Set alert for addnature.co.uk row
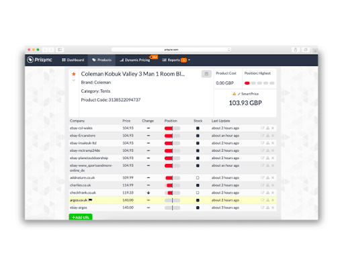Viewport: 344px width, 264px height. pyautogui.click(x=267, y=177)
